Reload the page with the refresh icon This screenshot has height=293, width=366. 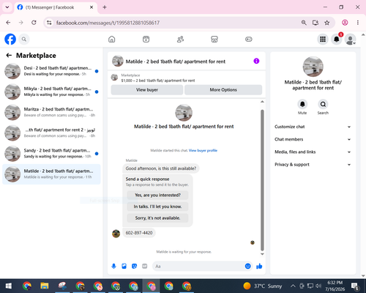click(34, 23)
